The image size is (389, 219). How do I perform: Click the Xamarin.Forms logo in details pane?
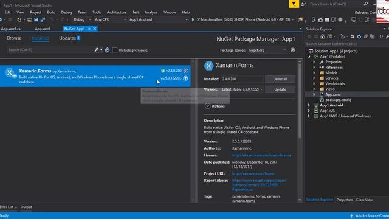[208, 66]
